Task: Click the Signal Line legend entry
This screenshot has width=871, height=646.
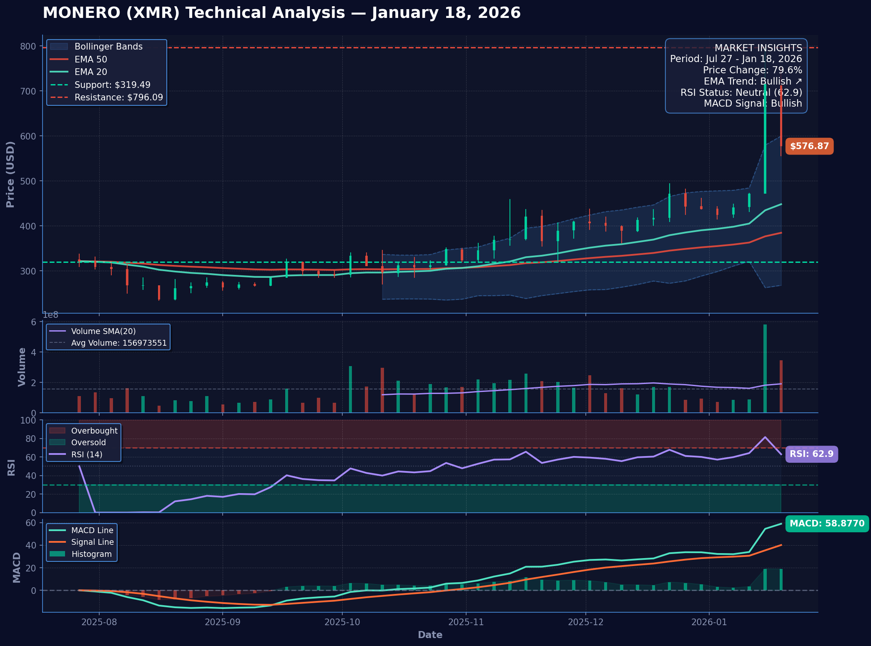Action: tap(92, 542)
